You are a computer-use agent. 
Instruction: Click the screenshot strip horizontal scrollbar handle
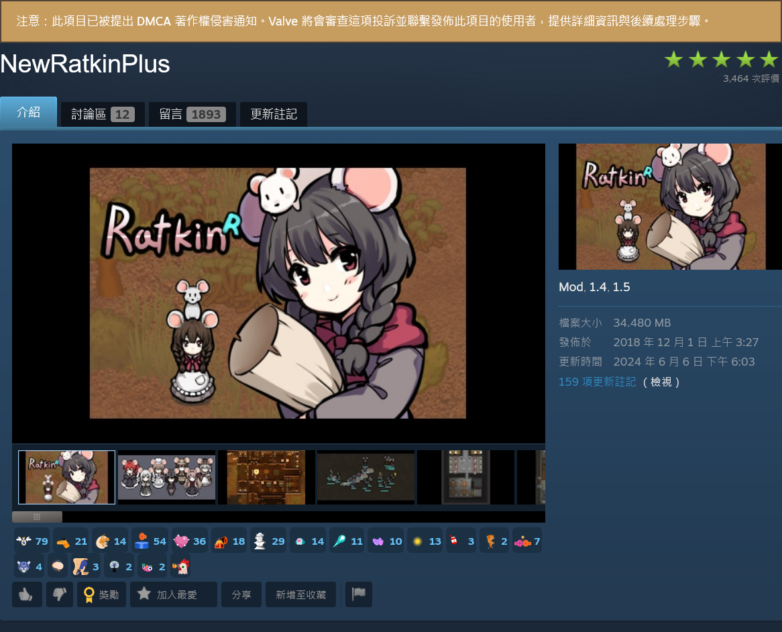coord(37,517)
